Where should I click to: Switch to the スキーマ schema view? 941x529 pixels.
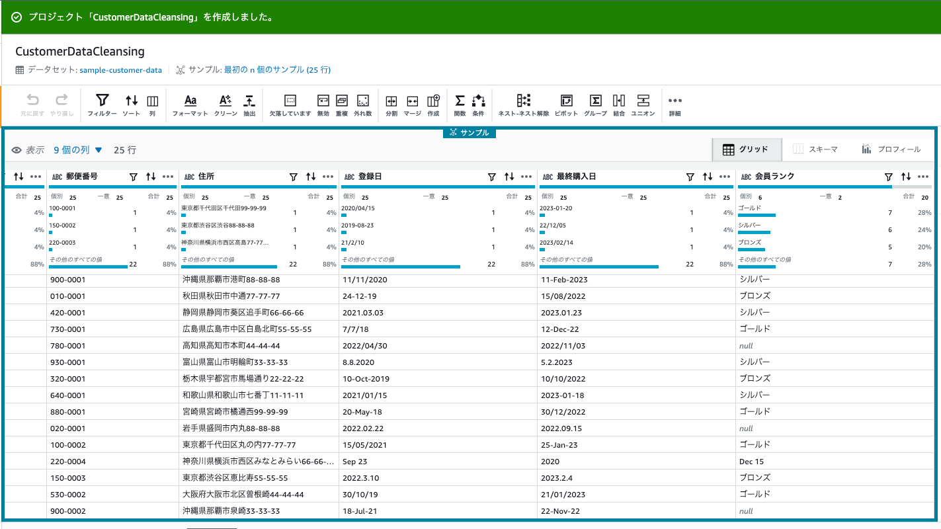point(815,149)
